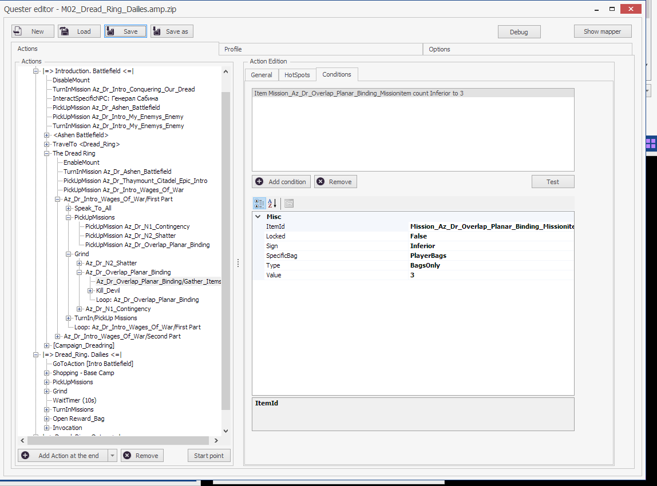Expand the Kill_Devil node
The width and height of the screenshot is (657, 486).
pos(90,290)
